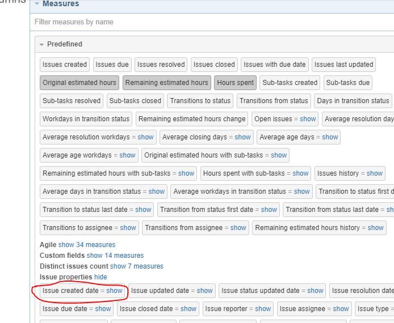Select the Issue resolution date measure

[x=363, y=290]
